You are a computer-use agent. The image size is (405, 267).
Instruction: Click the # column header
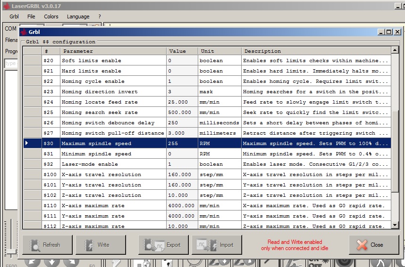51,51
